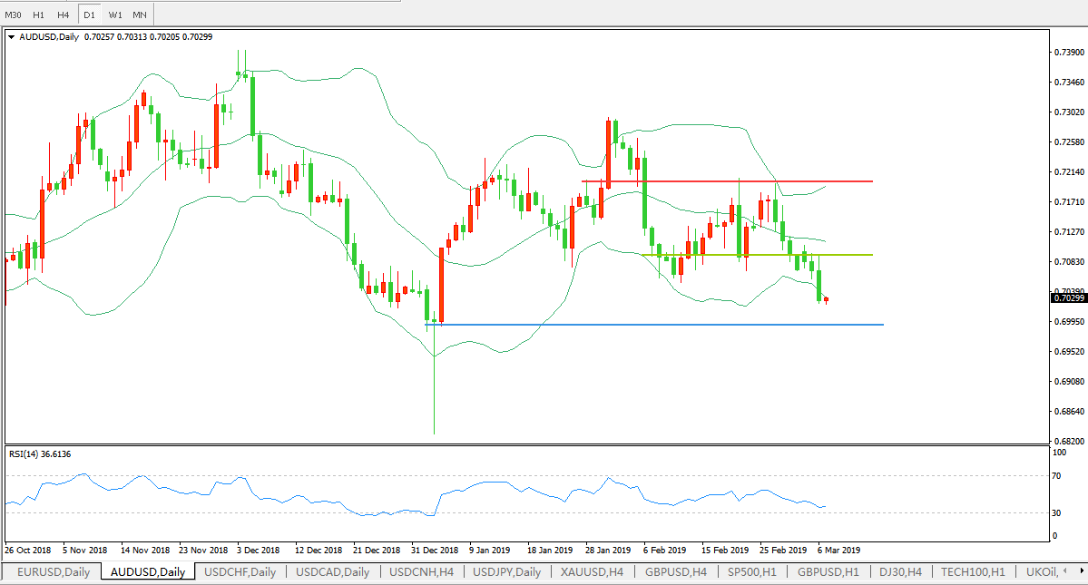Click the current price label 0.70299
The image size is (1088, 585).
[x=1068, y=297]
